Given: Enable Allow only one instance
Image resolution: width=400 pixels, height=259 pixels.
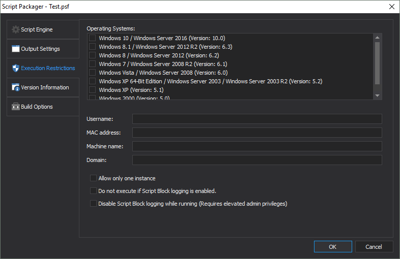Looking at the screenshot, I should tap(93, 178).
